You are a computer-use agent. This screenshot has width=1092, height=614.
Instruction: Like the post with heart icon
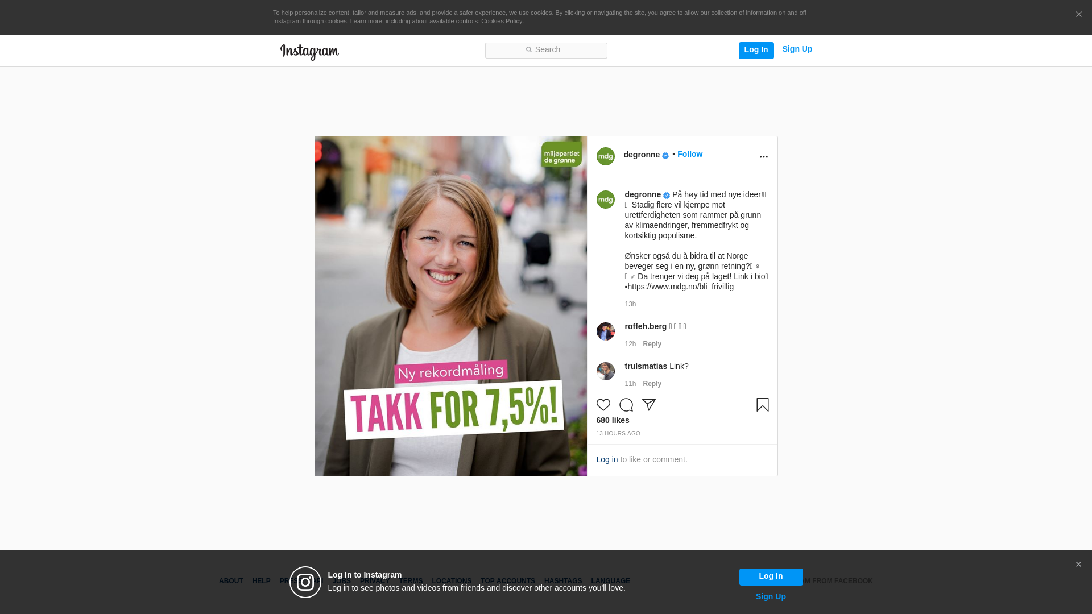[603, 405]
